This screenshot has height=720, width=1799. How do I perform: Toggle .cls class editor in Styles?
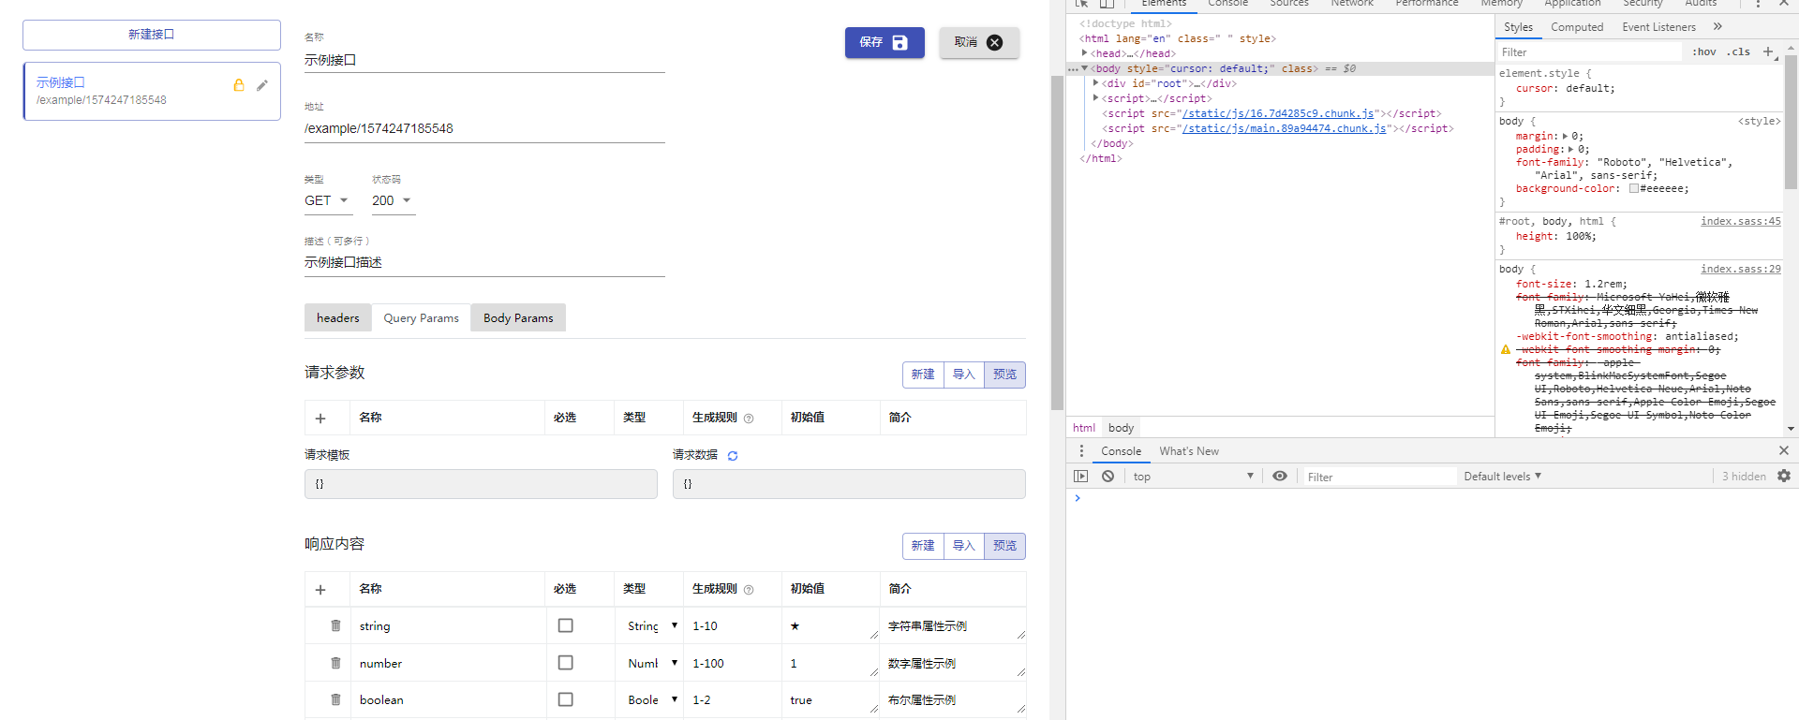point(1740,52)
